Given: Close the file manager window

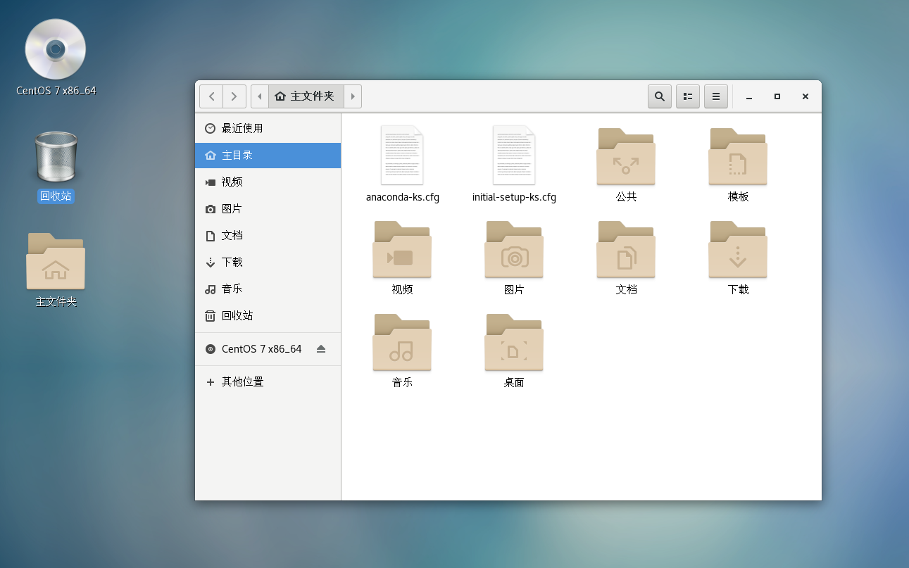Looking at the screenshot, I should click(x=805, y=96).
